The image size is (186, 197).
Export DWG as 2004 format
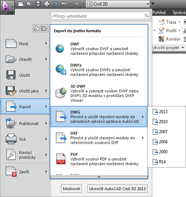167,142
